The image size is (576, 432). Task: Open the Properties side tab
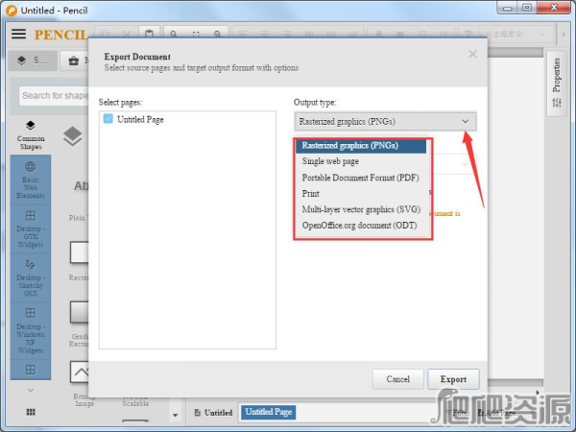556,76
